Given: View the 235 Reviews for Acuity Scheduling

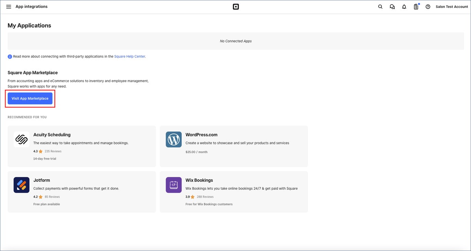Looking at the screenshot, I should click(53, 151).
